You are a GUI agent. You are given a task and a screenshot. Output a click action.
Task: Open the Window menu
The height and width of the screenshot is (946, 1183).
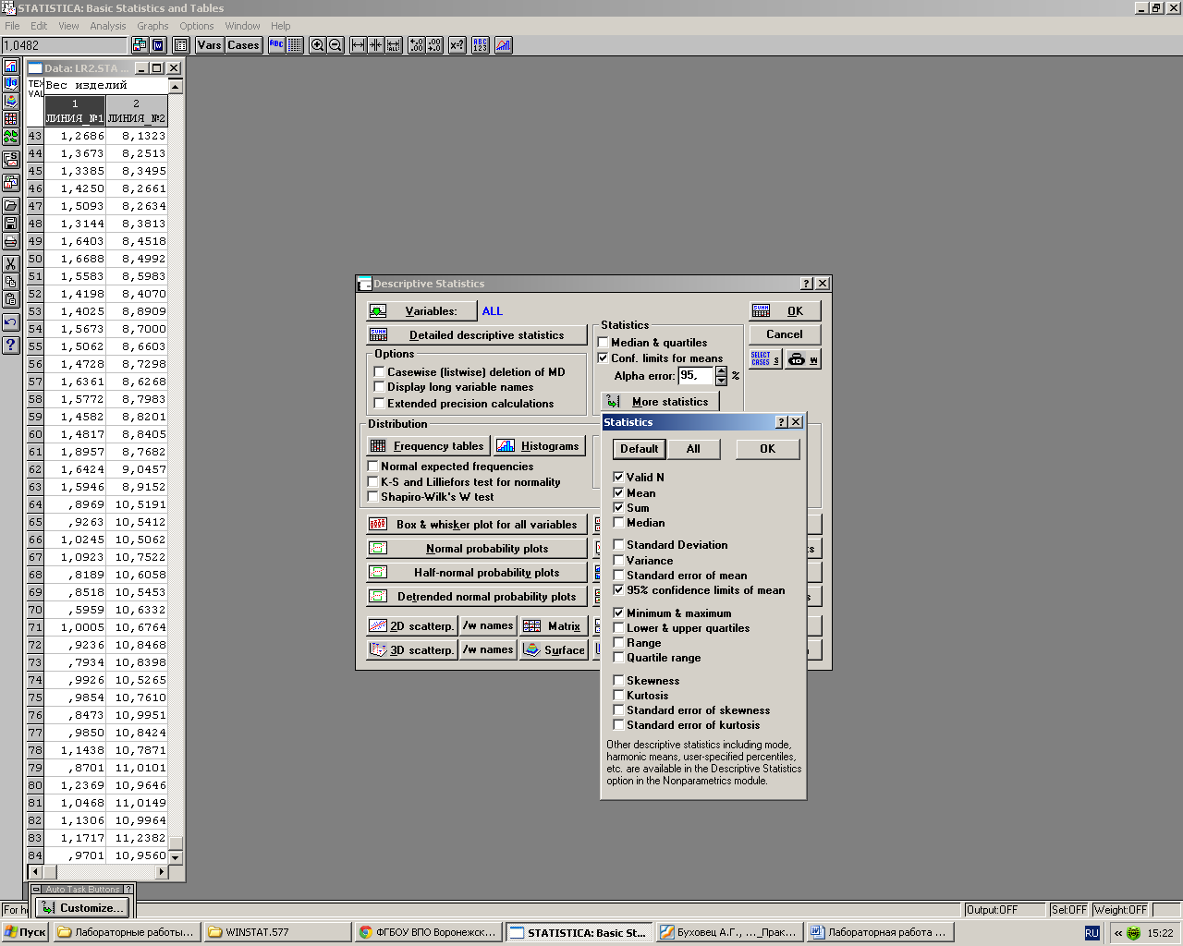pyautogui.click(x=242, y=26)
